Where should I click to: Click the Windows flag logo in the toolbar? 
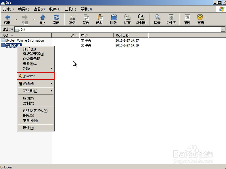pos(221,9)
